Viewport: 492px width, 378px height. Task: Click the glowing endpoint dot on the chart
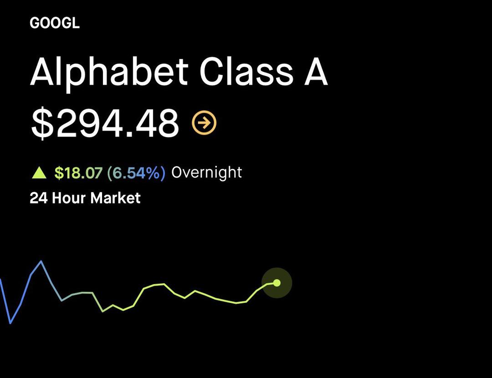277,283
